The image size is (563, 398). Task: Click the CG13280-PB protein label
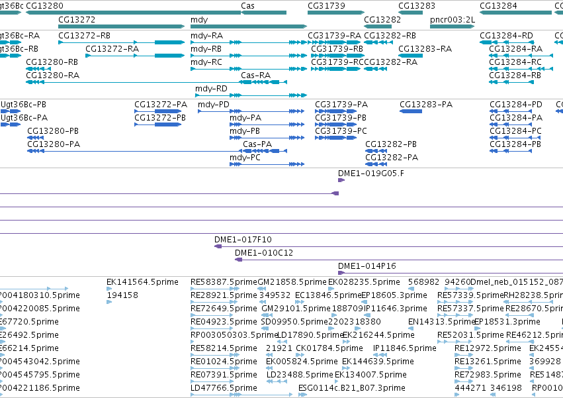pos(53,131)
